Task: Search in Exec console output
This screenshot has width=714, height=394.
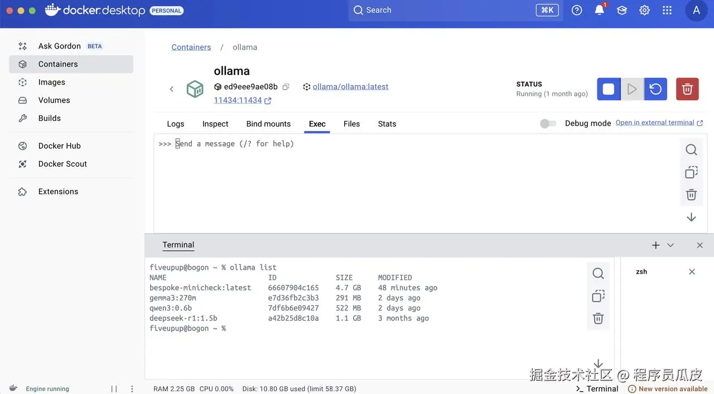Action: (691, 149)
